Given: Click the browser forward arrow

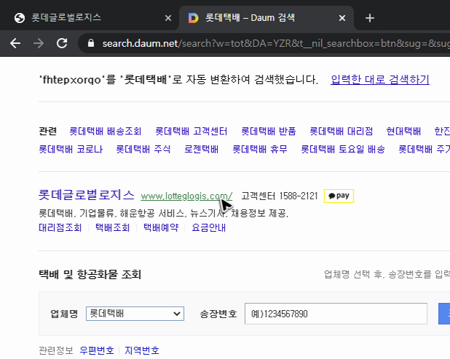Looking at the screenshot, I should click(x=38, y=43).
